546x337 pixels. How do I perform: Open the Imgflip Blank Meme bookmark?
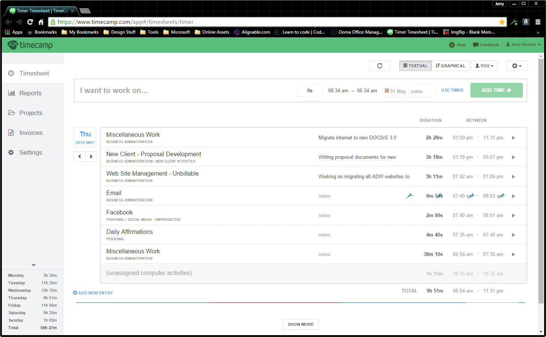tap(469, 32)
